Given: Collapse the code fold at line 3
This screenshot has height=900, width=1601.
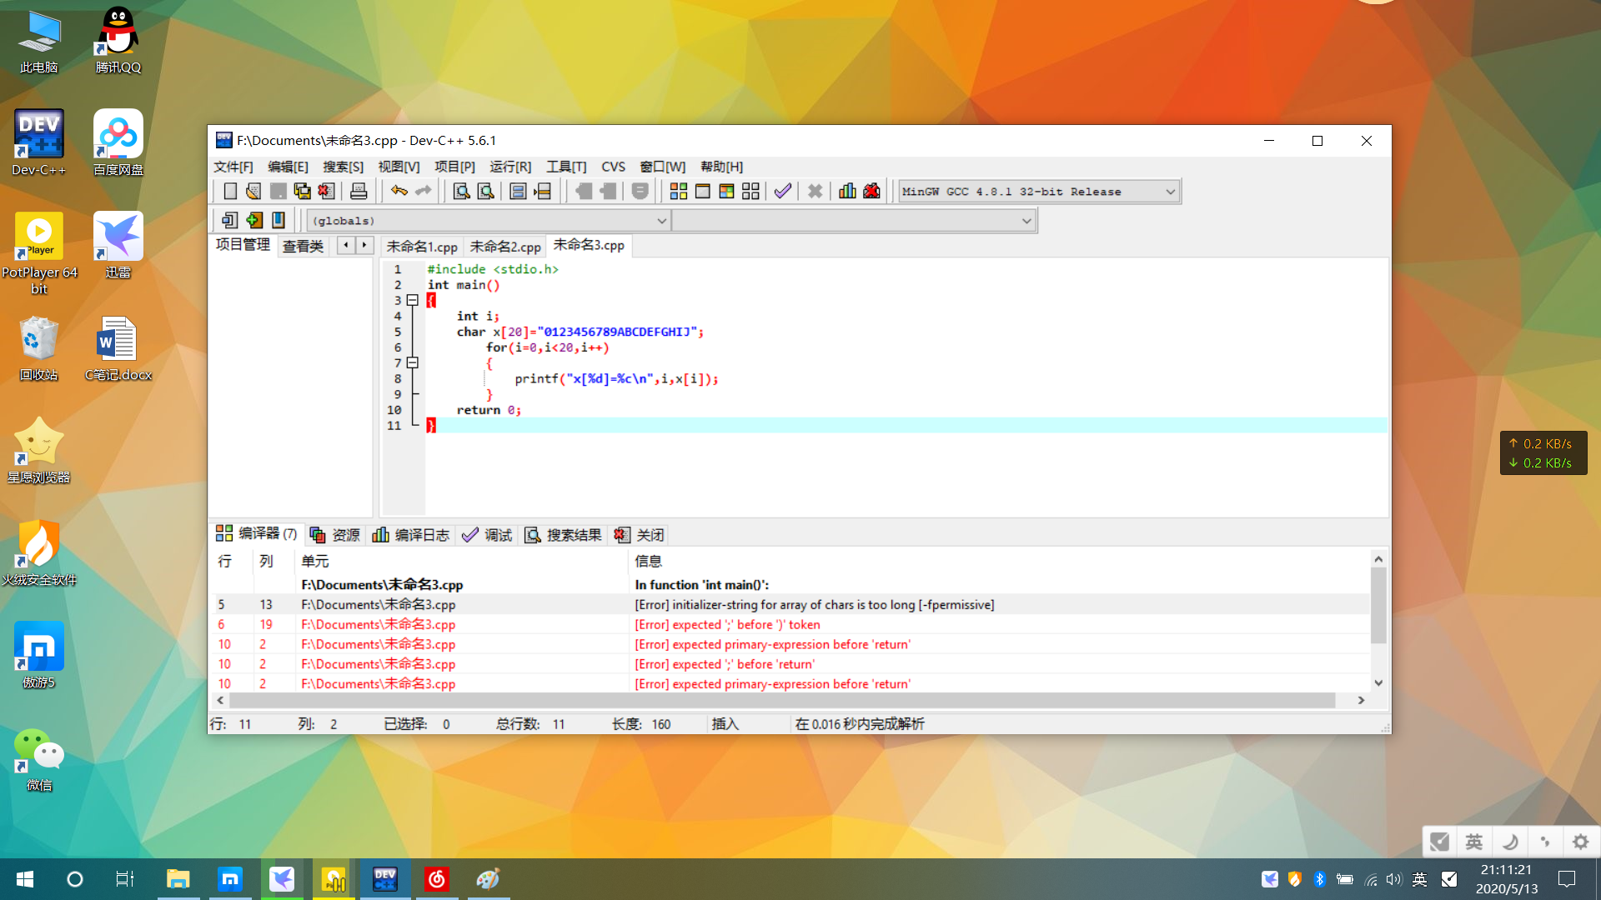Looking at the screenshot, I should 412,300.
